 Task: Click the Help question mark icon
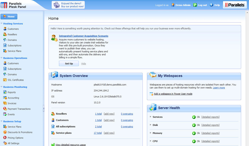[x=211, y=5]
